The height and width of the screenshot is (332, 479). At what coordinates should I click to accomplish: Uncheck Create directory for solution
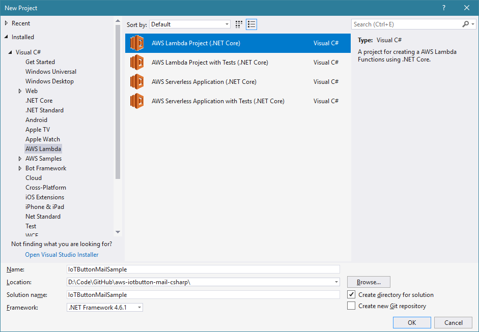[x=351, y=295]
